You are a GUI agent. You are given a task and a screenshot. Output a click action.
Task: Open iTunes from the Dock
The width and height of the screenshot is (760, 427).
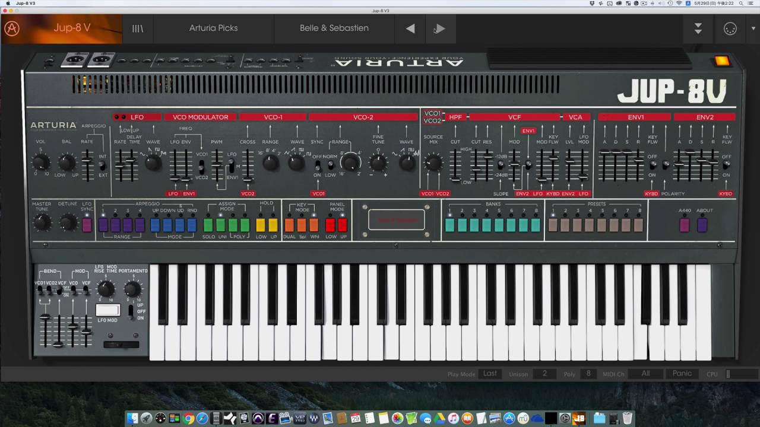pos(453,418)
